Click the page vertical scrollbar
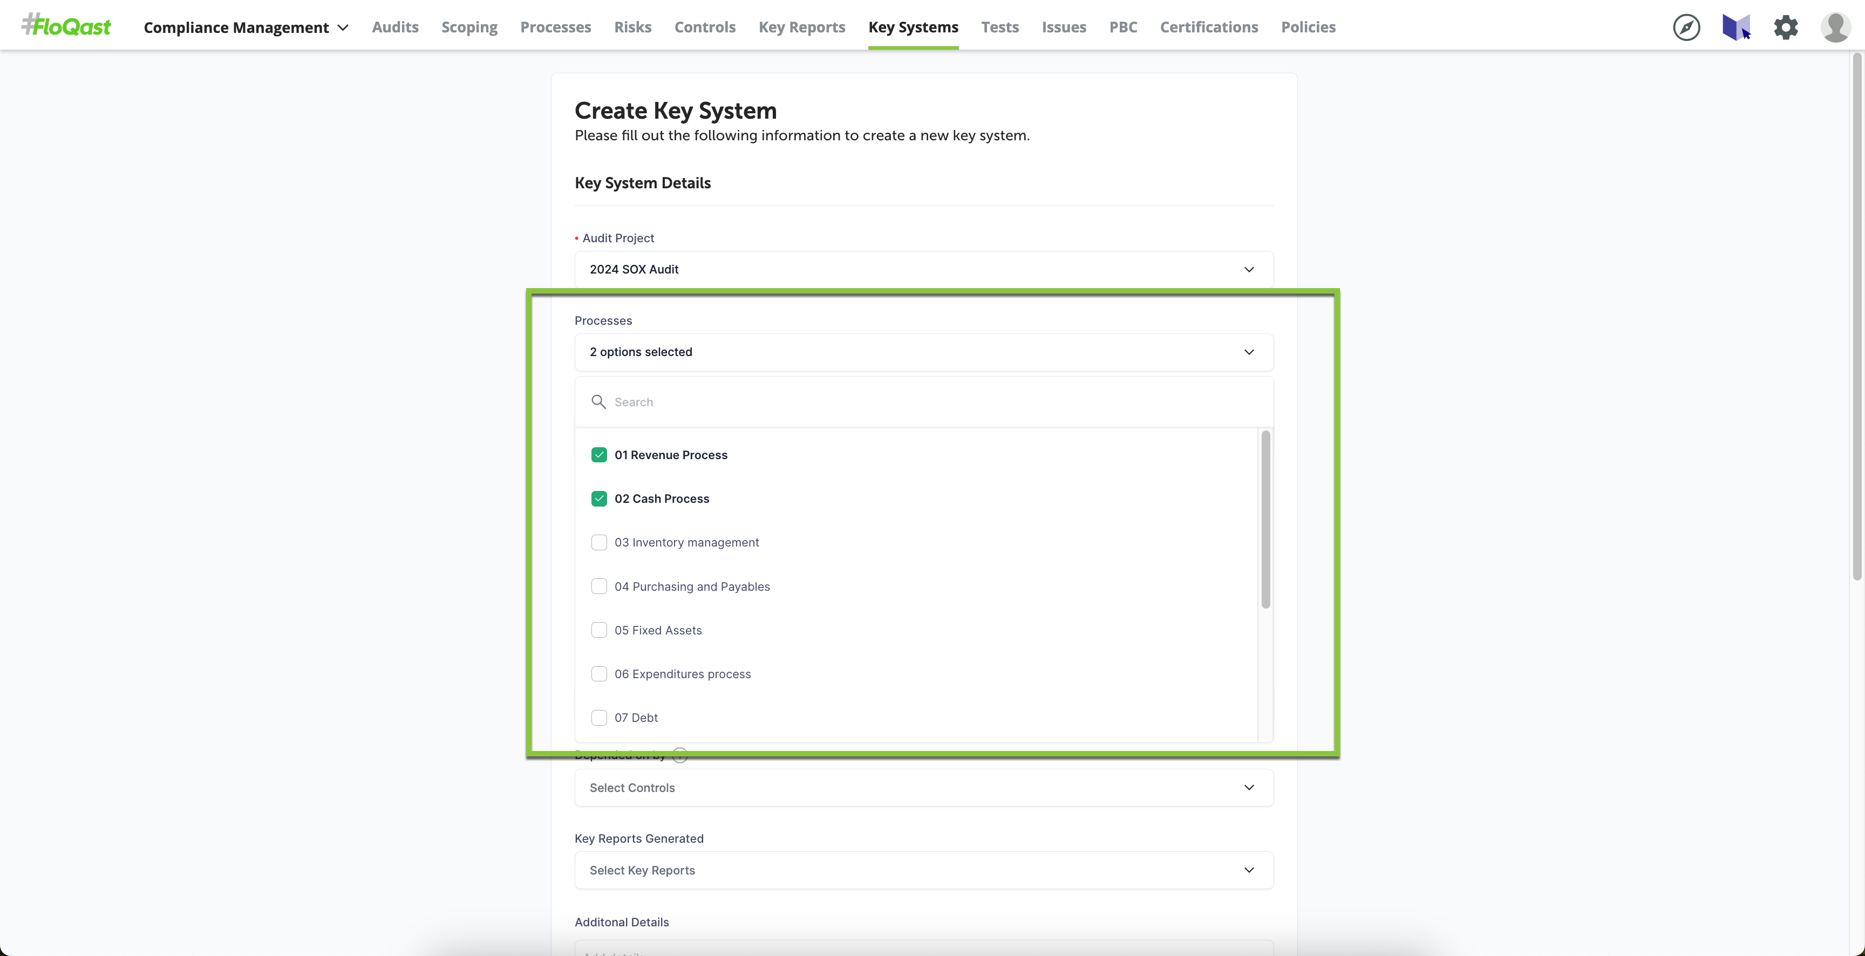Image resolution: width=1865 pixels, height=956 pixels. coord(1856,316)
